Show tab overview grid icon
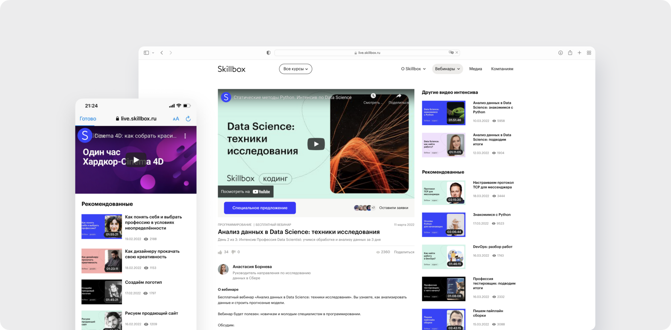This screenshot has width=671, height=330. tap(589, 53)
